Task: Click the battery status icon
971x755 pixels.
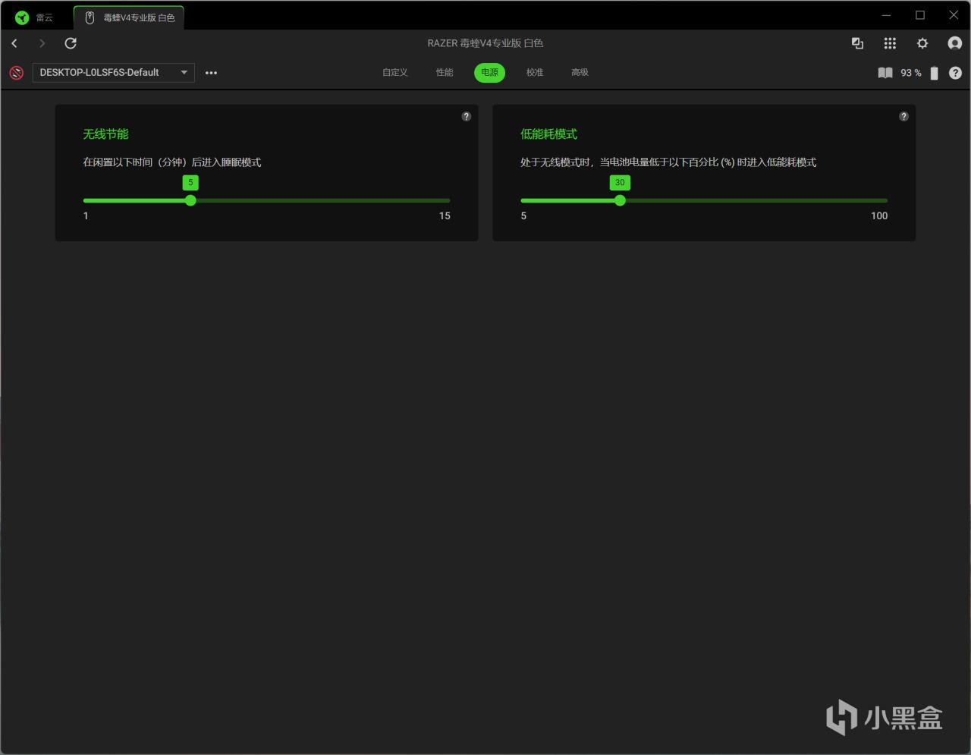Action: point(935,73)
